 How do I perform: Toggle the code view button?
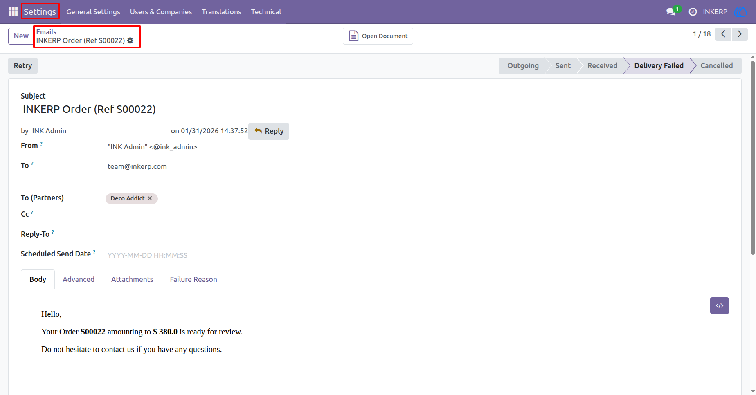[720, 305]
